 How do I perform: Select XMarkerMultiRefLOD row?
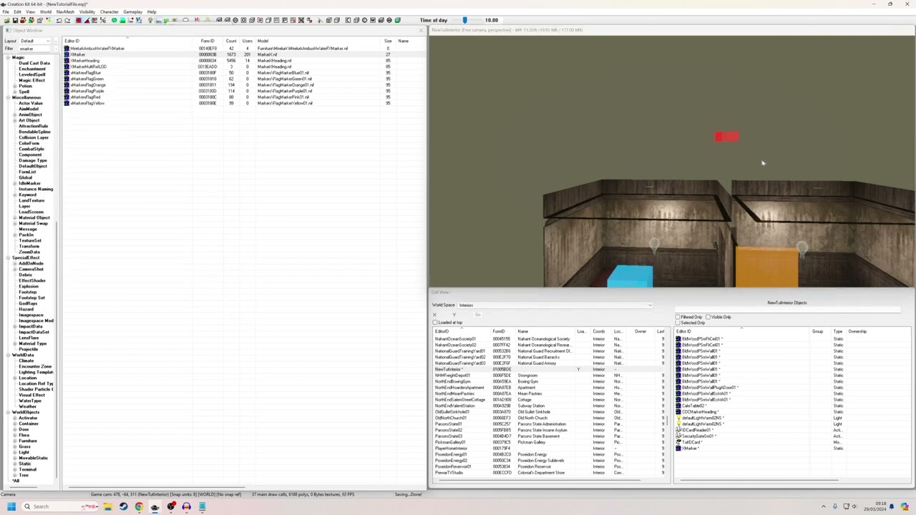point(243,67)
